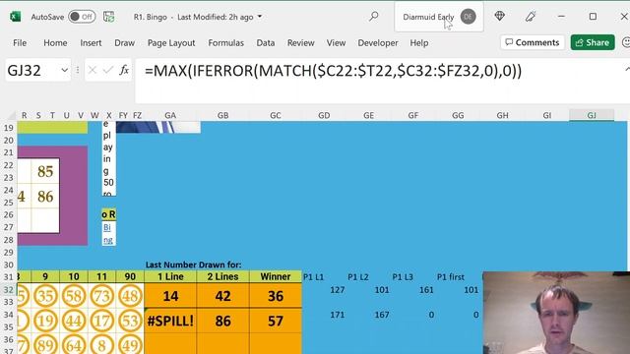Image resolution: width=630 pixels, height=354 pixels.
Task: Click the Winner header cell
Action: 276,276
